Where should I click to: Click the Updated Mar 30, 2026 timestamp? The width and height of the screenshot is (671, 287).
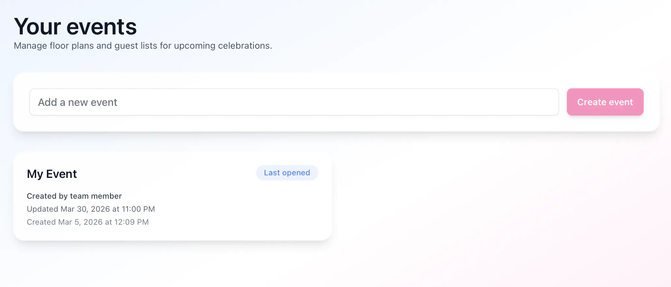[91, 209]
